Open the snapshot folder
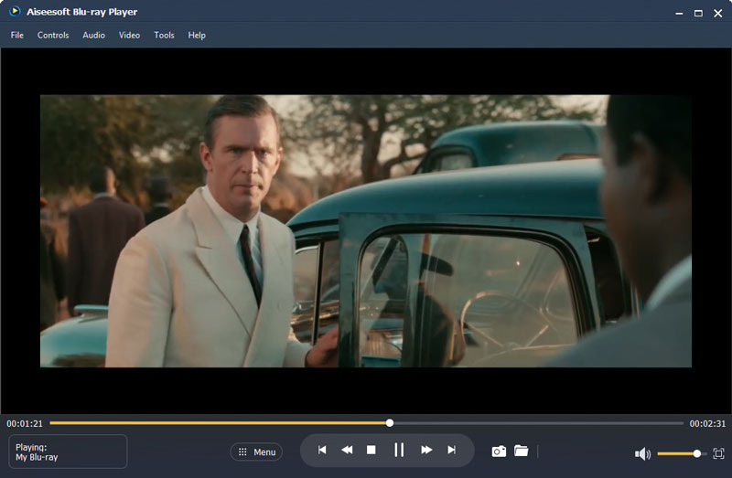 (522, 451)
